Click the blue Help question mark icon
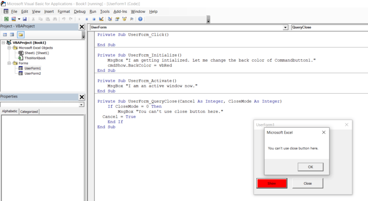This screenshot has width=368, height=201. [x=140, y=19]
